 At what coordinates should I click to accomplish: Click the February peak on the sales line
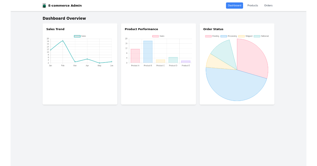[63, 41]
